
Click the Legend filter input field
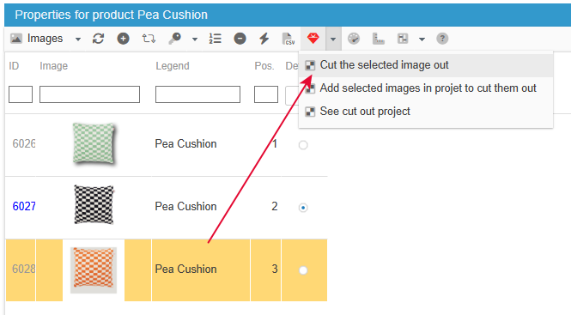[197, 94]
